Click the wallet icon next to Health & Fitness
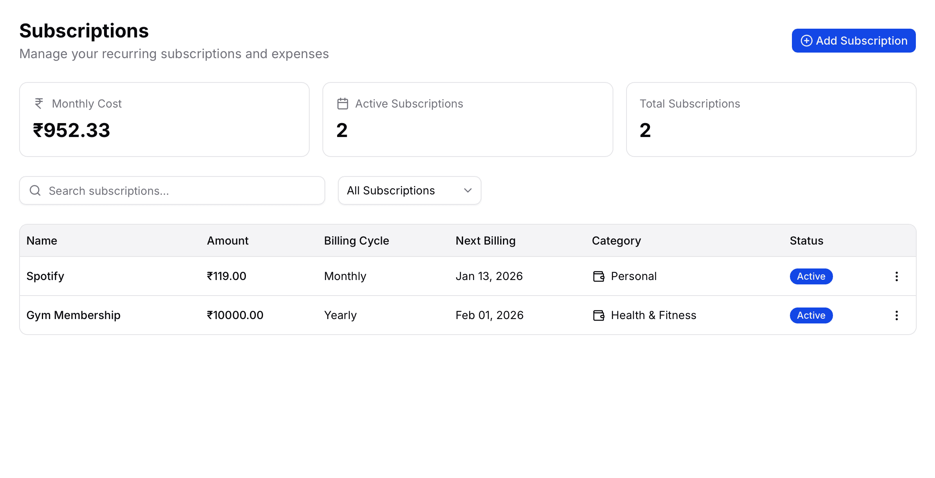 click(599, 315)
